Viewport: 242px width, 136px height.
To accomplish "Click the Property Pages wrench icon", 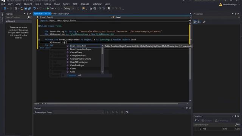I will point(204,22).
